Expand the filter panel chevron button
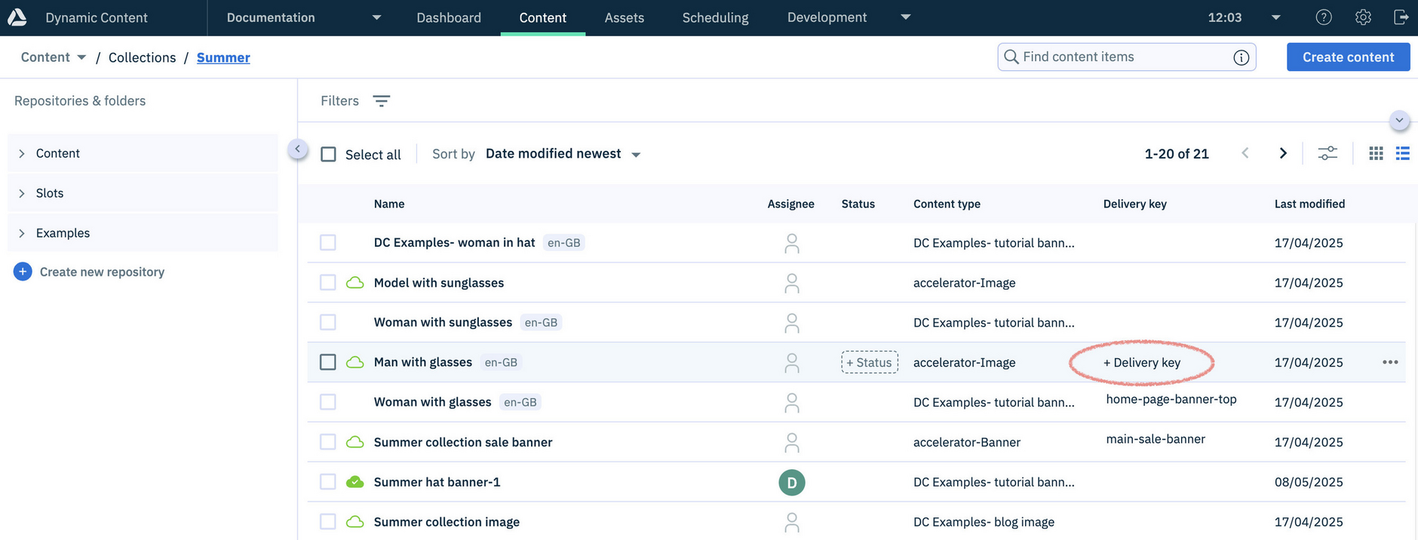Screen dimensions: 1418x540 [1399, 121]
